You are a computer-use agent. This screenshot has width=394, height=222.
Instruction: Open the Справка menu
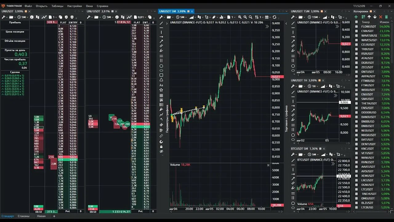(103, 6)
